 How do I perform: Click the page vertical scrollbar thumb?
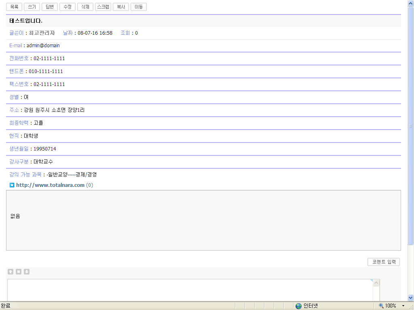[411, 126]
